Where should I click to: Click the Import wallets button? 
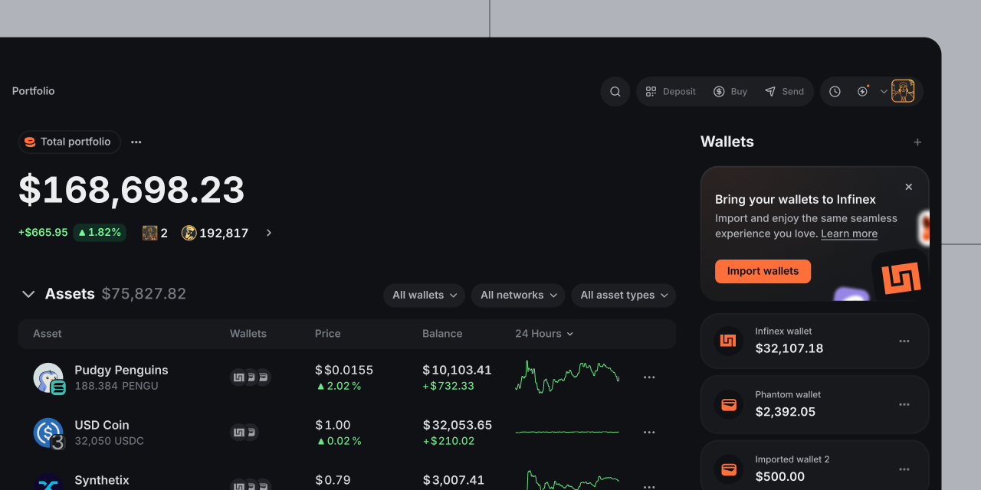(x=763, y=271)
